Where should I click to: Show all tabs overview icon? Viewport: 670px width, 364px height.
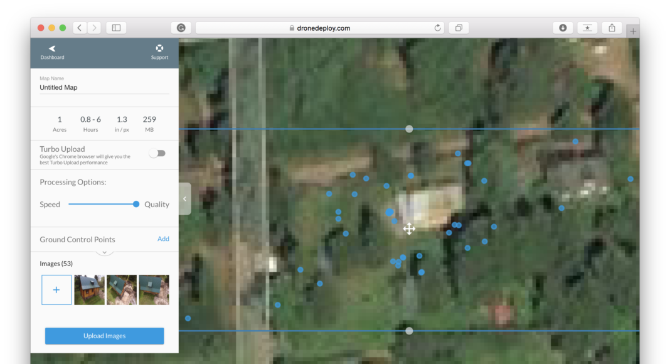tap(459, 28)
